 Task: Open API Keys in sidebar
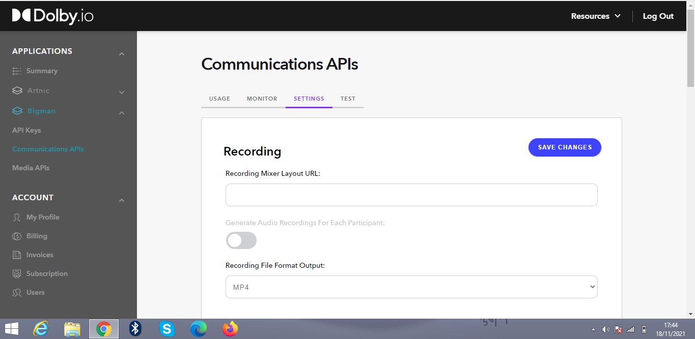point(26,130)
